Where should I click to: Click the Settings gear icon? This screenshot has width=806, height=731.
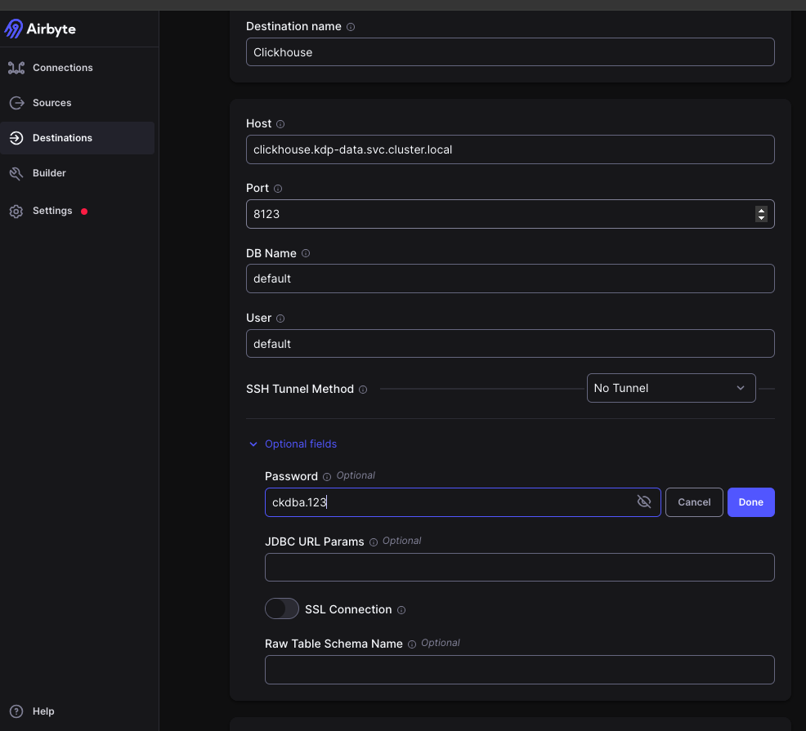16,211
